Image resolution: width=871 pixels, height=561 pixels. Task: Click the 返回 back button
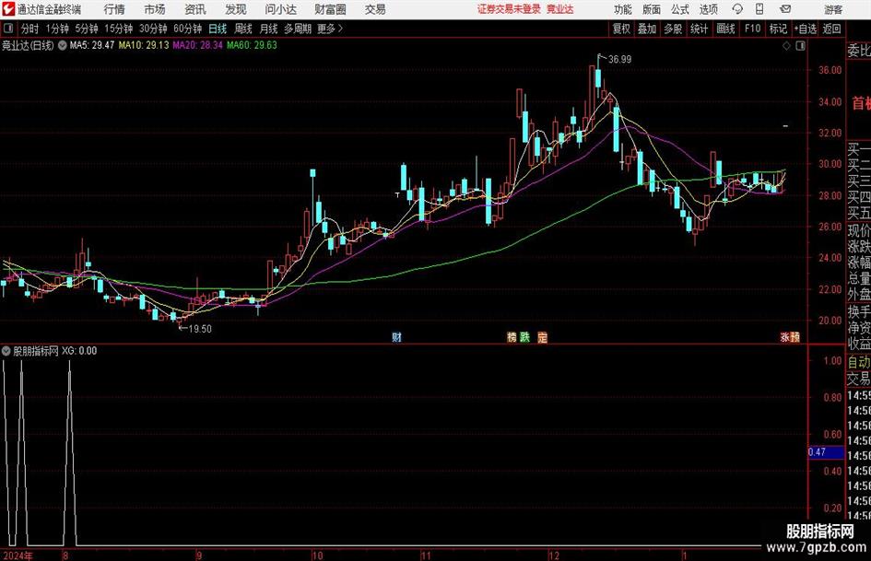(831, 29)
